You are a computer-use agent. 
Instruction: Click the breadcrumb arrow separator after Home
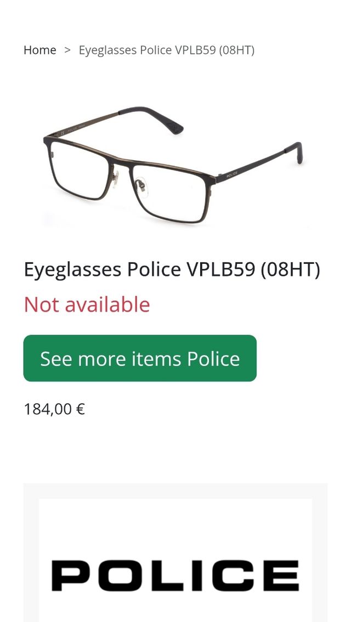(67, 50)
